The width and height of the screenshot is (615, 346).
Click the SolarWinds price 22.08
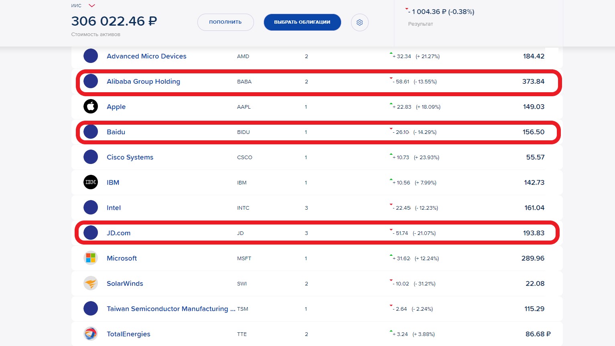click(535, 283)
